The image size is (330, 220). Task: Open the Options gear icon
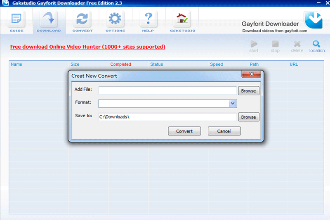[115, 19]
